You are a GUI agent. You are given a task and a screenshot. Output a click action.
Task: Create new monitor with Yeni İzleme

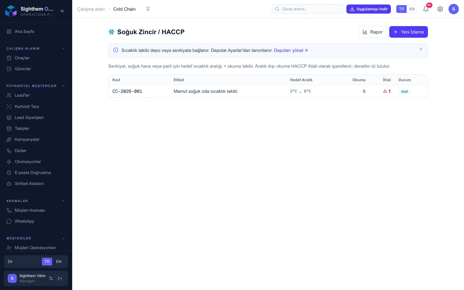(x=408, y=32)
